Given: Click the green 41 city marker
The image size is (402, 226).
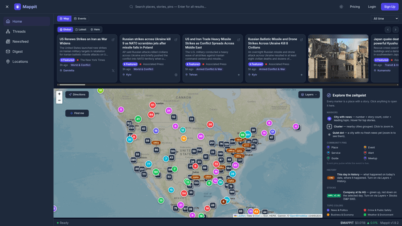Looking at the screenshot, I should pos(138,119).
